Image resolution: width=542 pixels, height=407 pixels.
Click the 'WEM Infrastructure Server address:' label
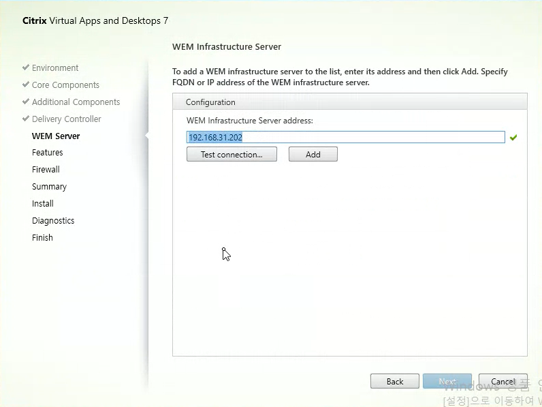coord(250,121)
